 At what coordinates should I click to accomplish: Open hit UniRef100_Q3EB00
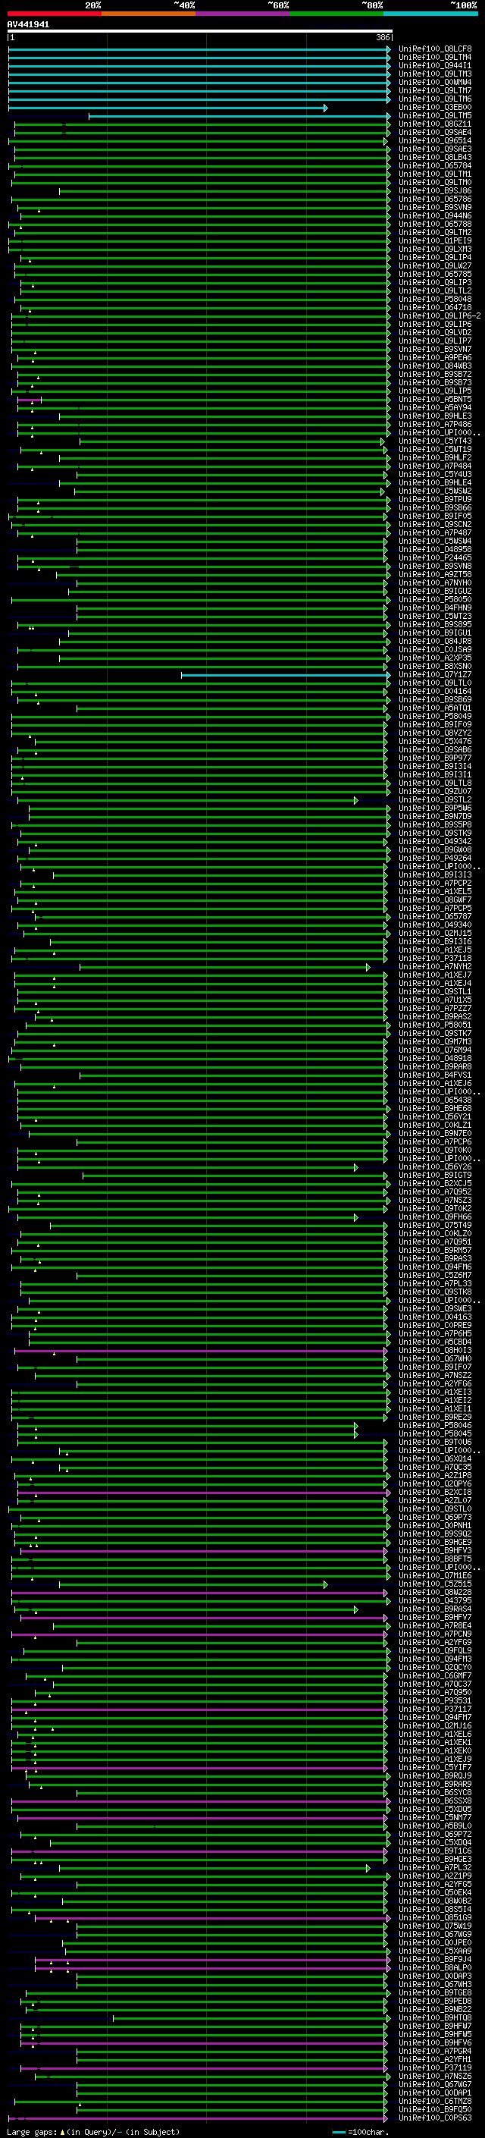(x=434, y=108)
